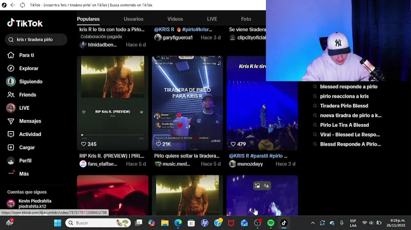The width and height of the screenshot is (411, 230).
Task: Reload the page with the refresh icon
Action: [x=22, y=5]
